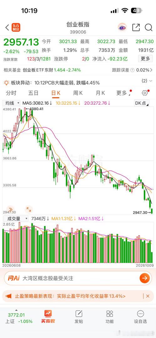Tap the fullscreen expand chart icon

pyautogui.click(x=29, y=209)
